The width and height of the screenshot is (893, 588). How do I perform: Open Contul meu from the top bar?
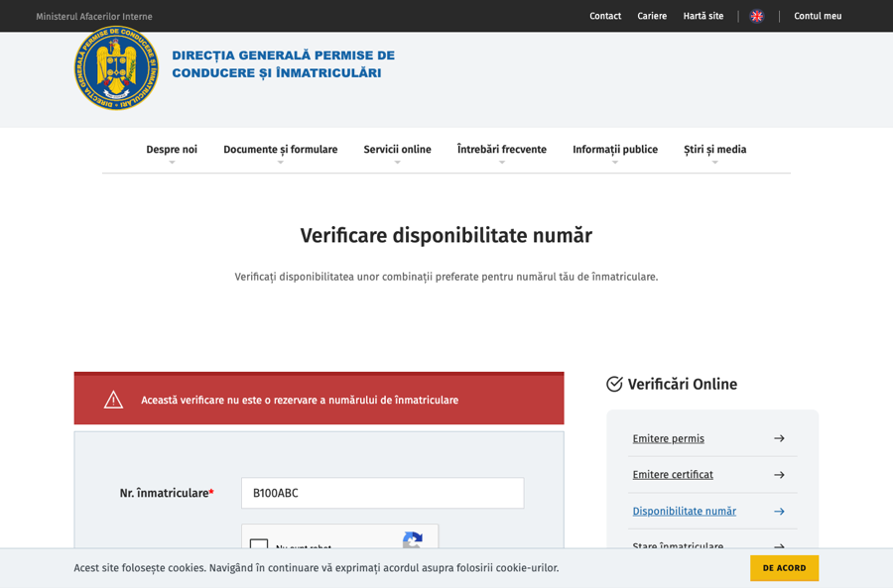817,16
